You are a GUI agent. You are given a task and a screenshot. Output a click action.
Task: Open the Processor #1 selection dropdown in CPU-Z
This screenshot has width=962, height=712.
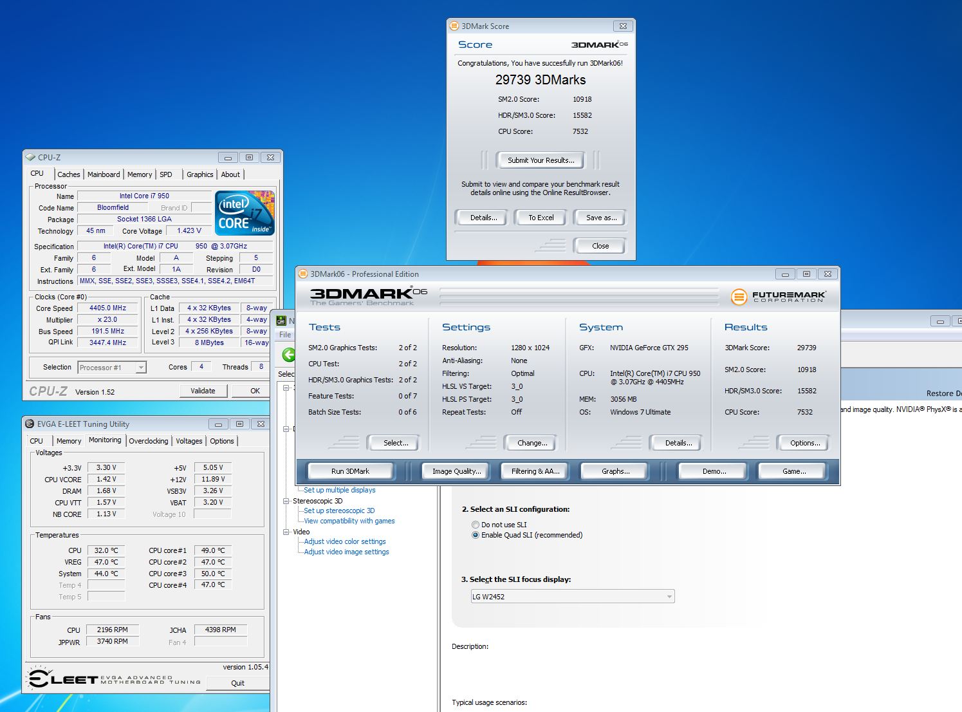tap(112, 368)
